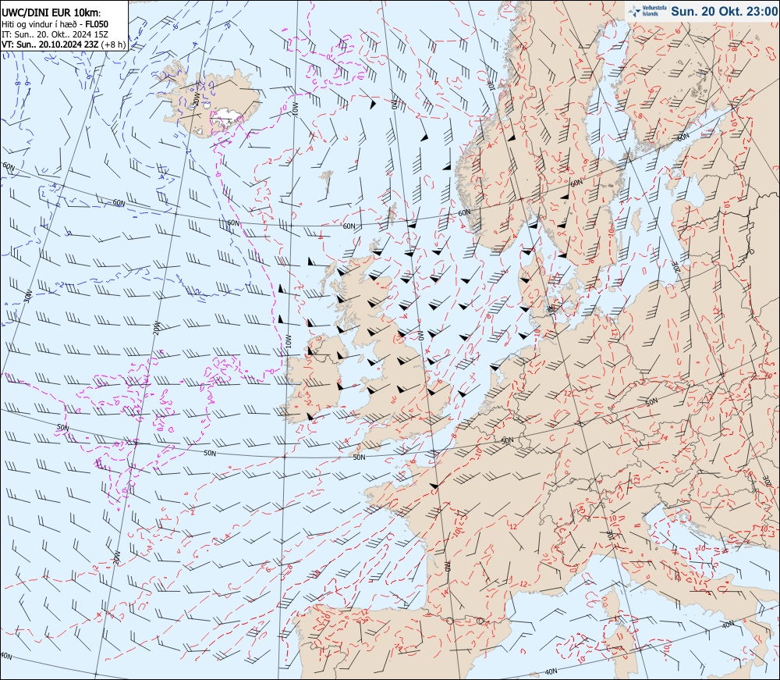780x680 pixels.
Task: Click the 'Sun. 20 Okt. 23:00' timestamp
Action: [724, 11]
